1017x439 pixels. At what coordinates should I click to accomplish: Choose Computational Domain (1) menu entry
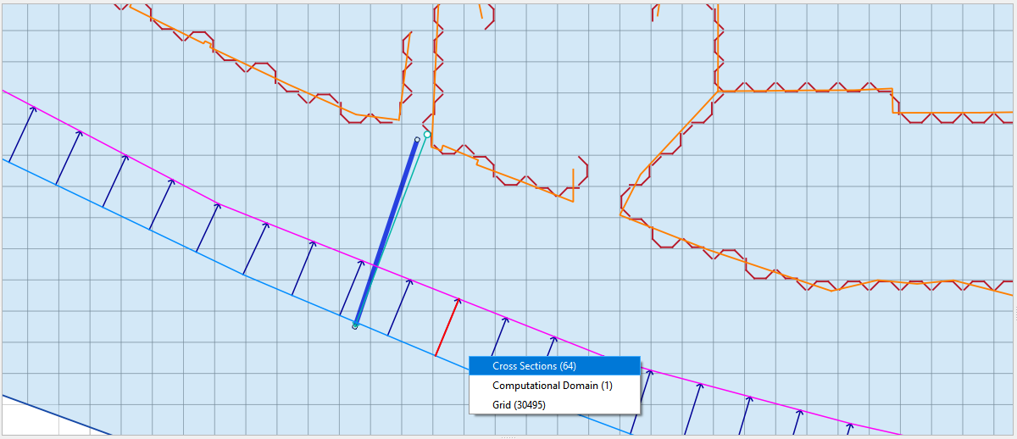coord(552,386)
